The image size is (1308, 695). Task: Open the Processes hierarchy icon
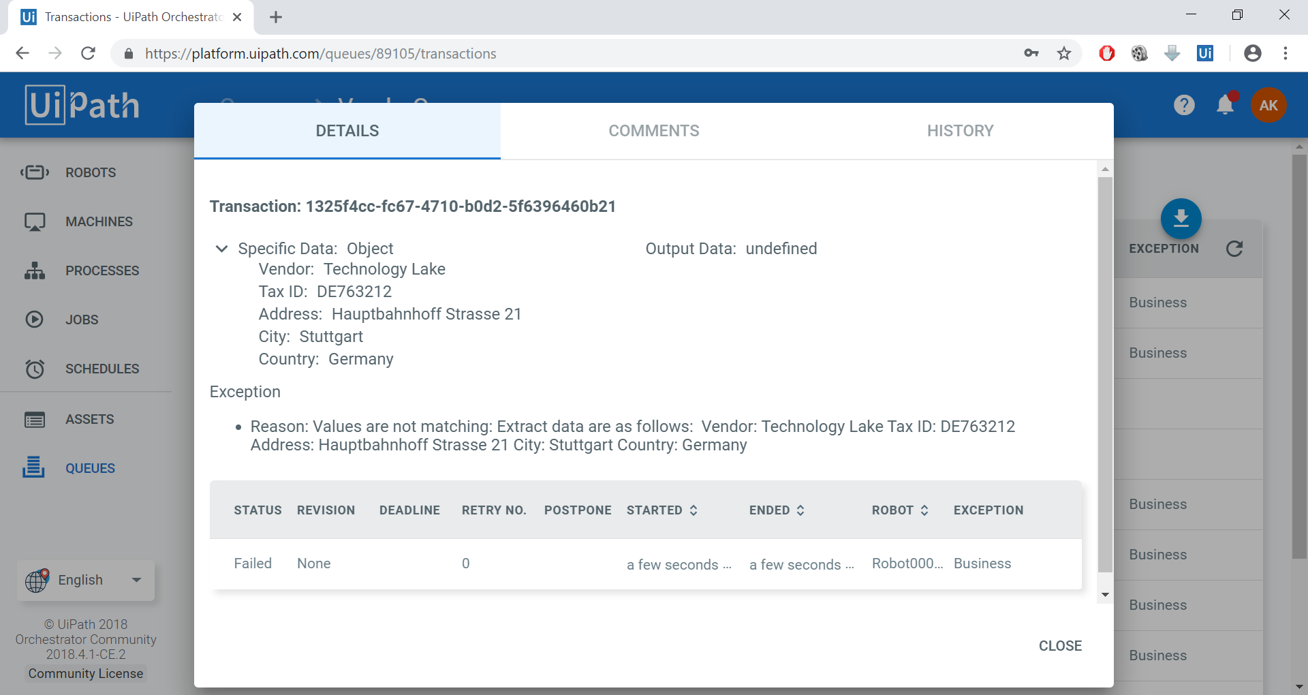click(x=35, y=271)
